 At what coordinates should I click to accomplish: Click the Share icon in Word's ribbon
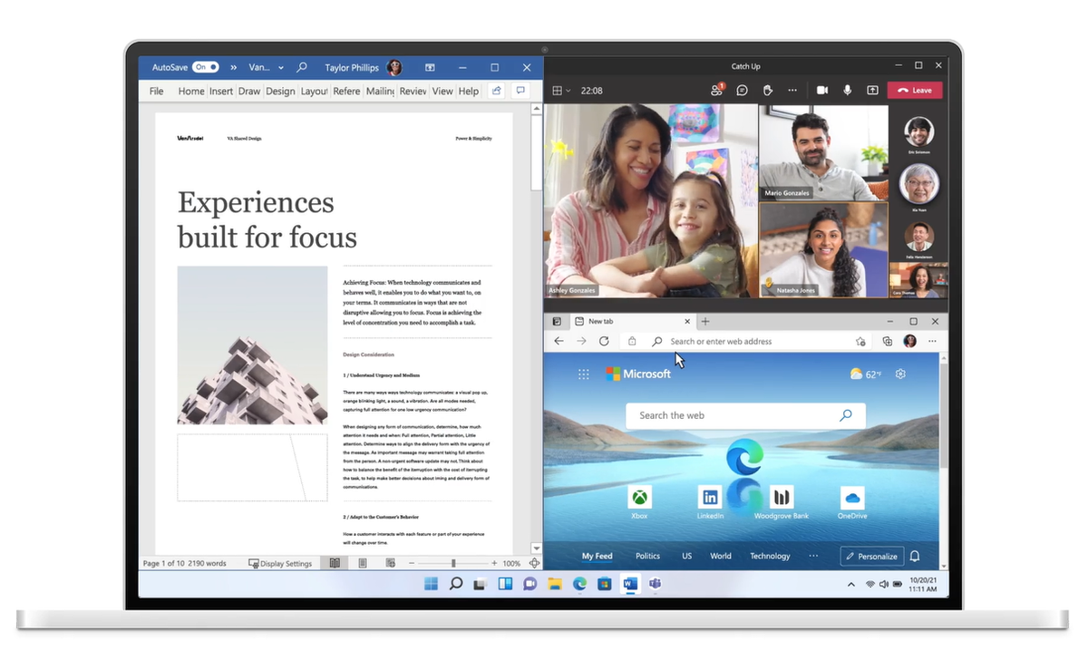click(496, 91)
